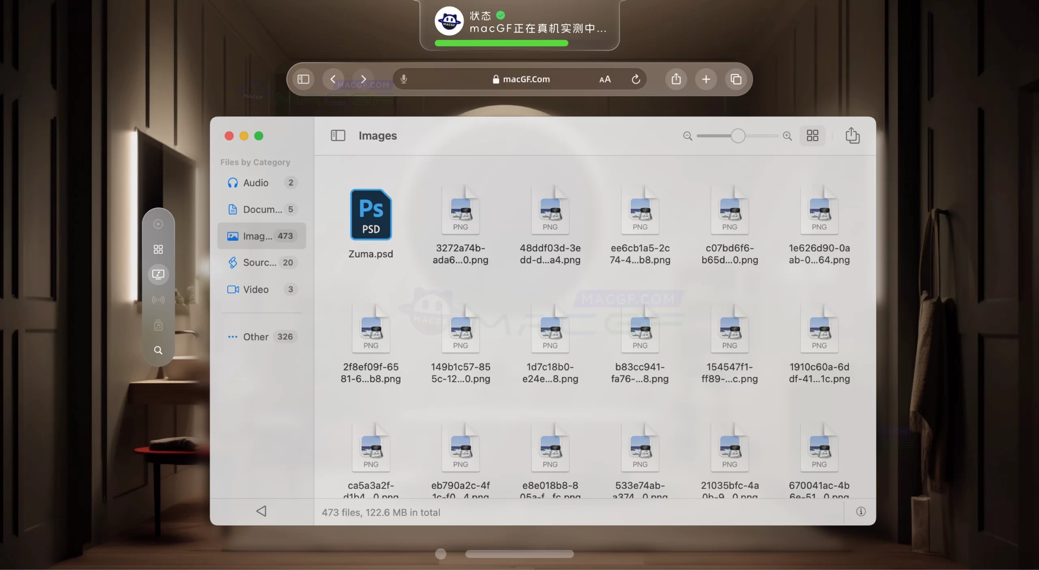Toggle the Safari sidebar button
The width and height of the screenshot is (1039, 570).
pyautogui.click(x=303, y=79)
